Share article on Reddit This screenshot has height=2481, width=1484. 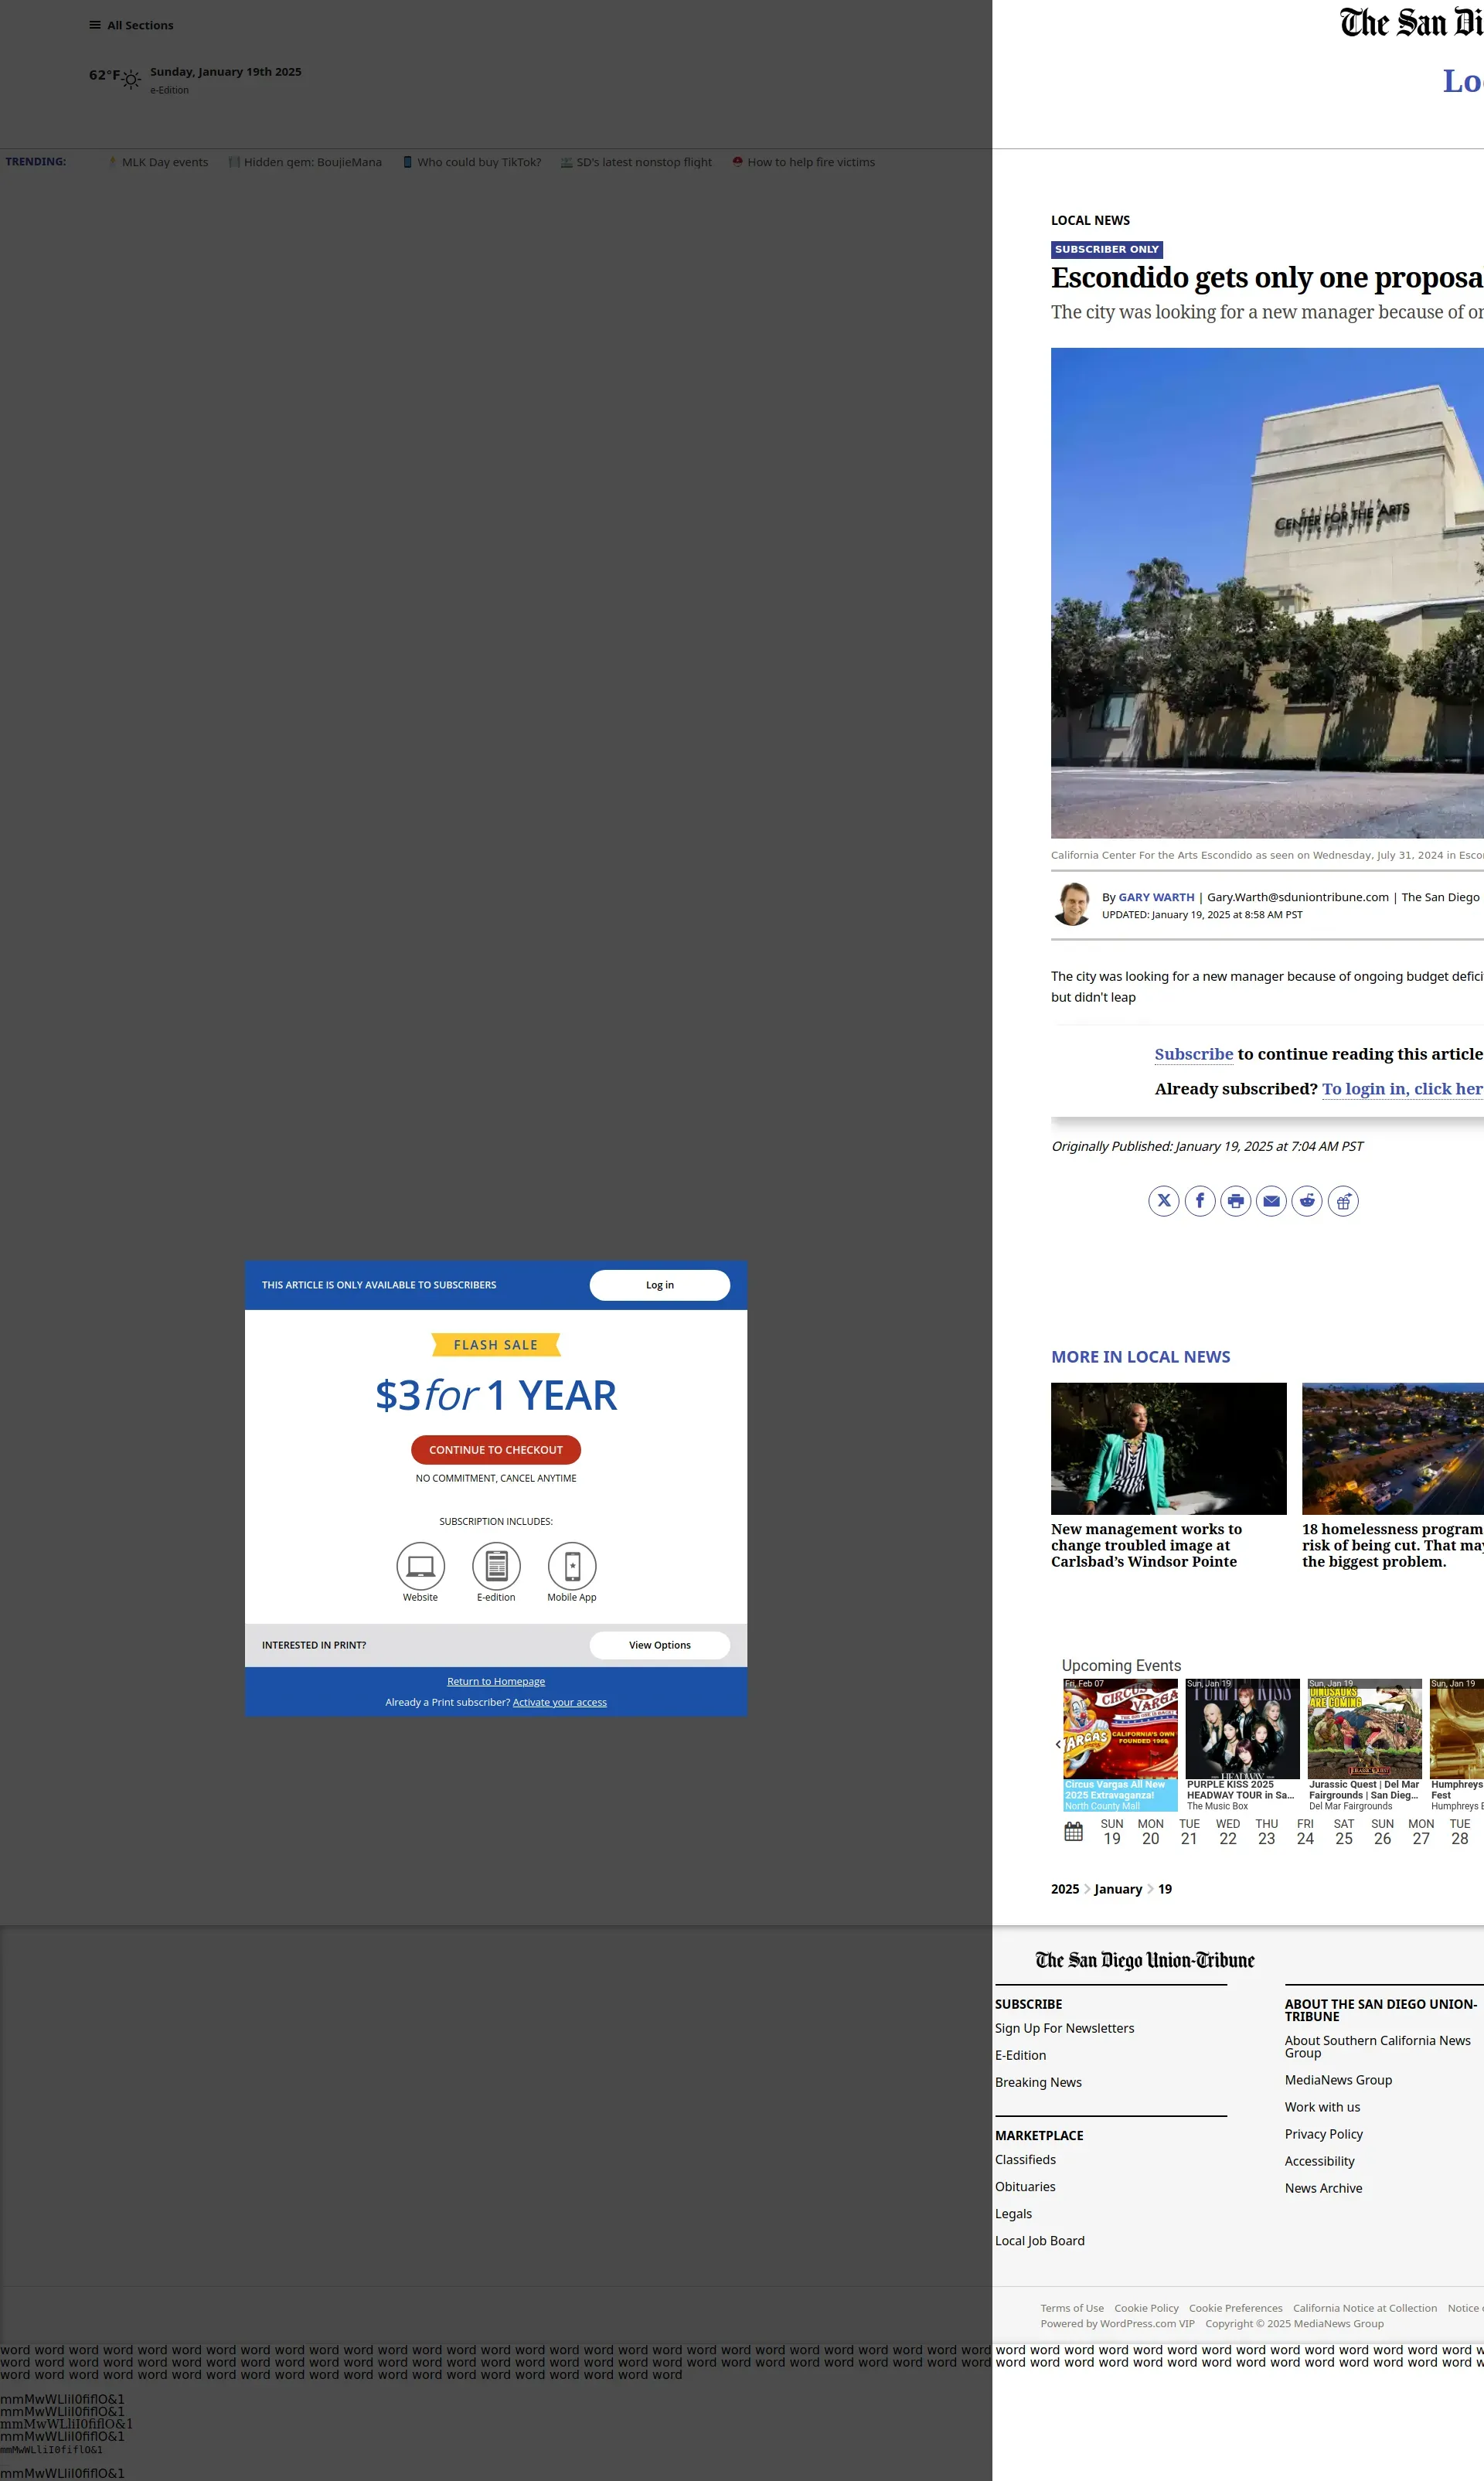tap(1307, 1201)
